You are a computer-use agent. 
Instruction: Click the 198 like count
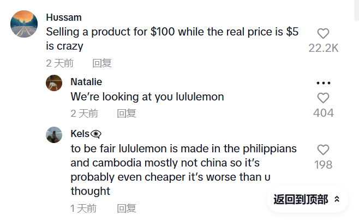pyautogui.click(x=323, y=164)
